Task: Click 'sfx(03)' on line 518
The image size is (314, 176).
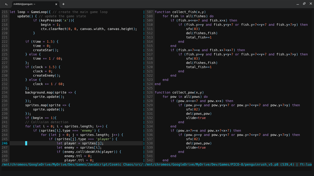Action: 193,58
